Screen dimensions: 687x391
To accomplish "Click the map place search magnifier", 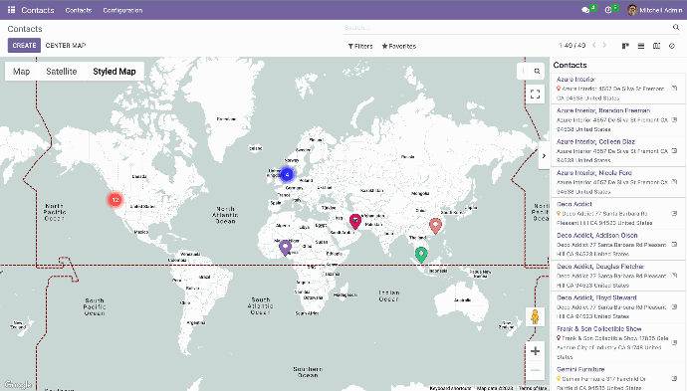I will tap(537, 71).
